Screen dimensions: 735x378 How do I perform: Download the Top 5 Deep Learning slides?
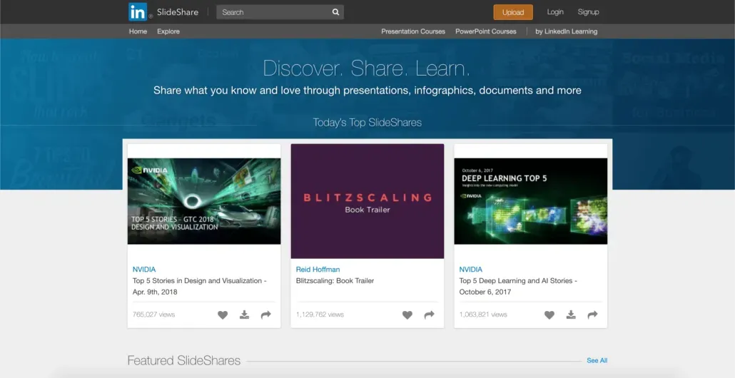click(x=571, y=315)
